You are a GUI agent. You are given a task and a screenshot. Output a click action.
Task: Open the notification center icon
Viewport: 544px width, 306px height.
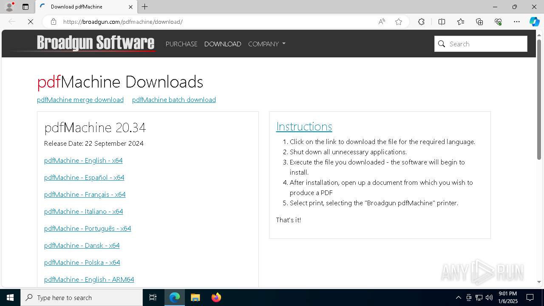530,297
